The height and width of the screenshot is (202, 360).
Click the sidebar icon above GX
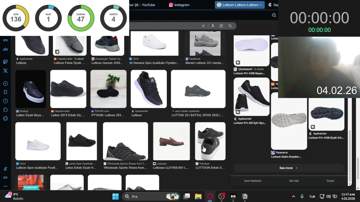point(5,169)
